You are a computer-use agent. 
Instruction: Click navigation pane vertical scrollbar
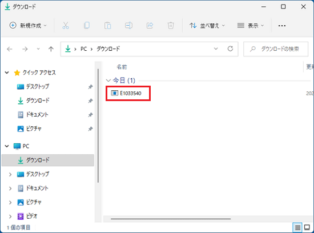pos(98,126)
